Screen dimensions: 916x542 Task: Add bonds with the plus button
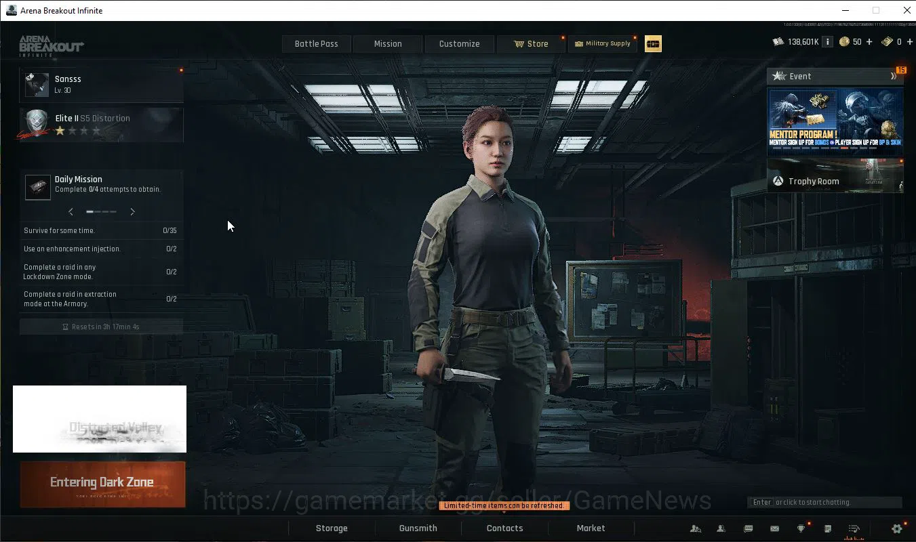[x=910, y=42]
